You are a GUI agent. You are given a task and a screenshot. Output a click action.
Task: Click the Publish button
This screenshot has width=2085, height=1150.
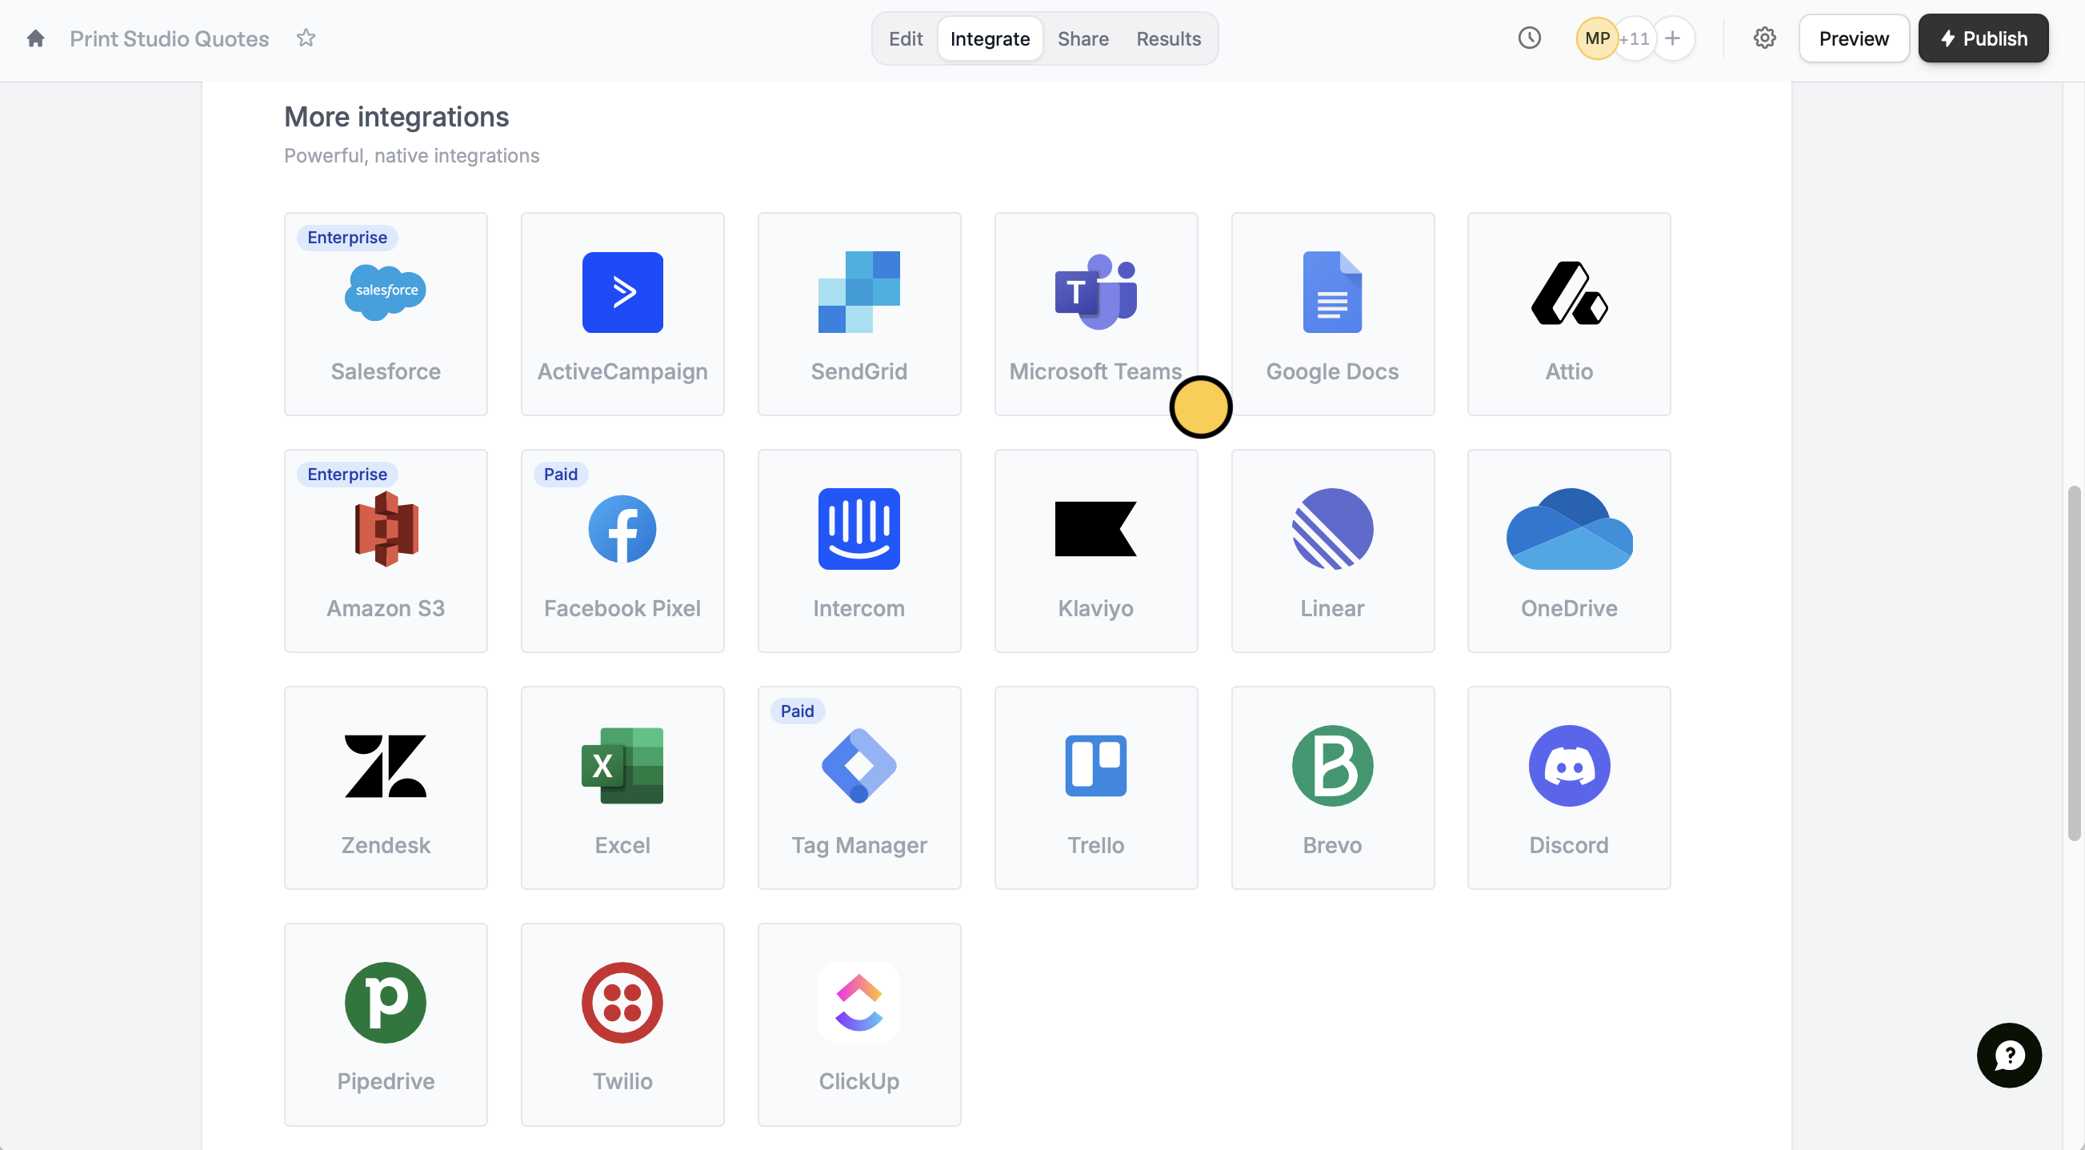click(1983, 38)
